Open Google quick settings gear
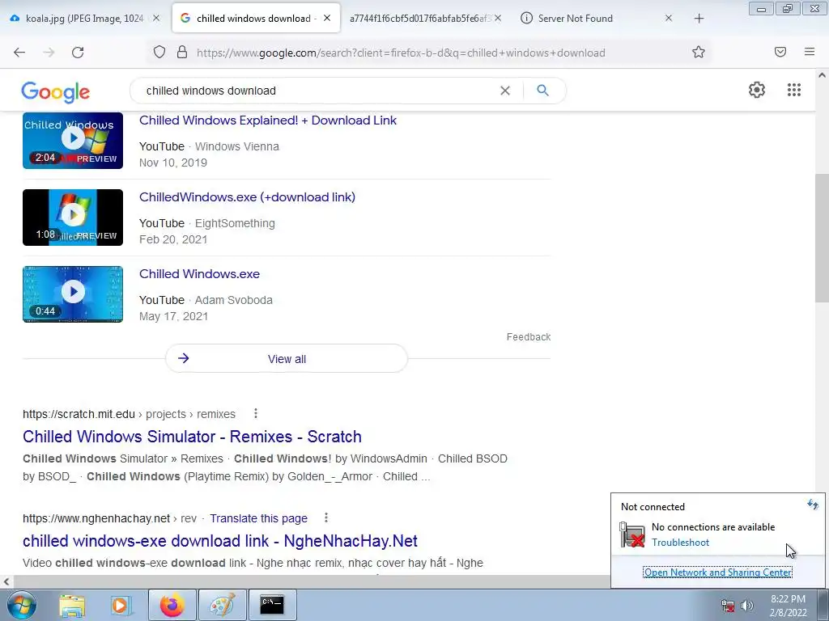This screenshot has width=829, height=621. click(757, 90)
